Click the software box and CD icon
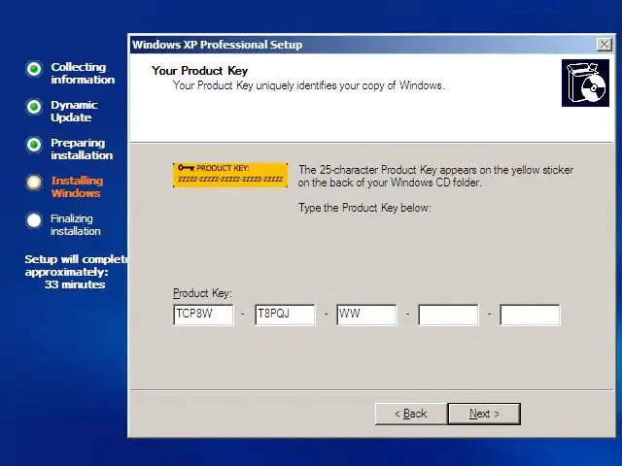Viewport: 622px width, 466px height. 585,83
